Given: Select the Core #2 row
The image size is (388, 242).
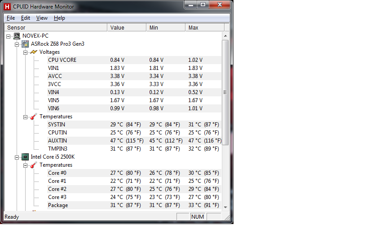Looking at the screenshot, I should coord(134,189).
